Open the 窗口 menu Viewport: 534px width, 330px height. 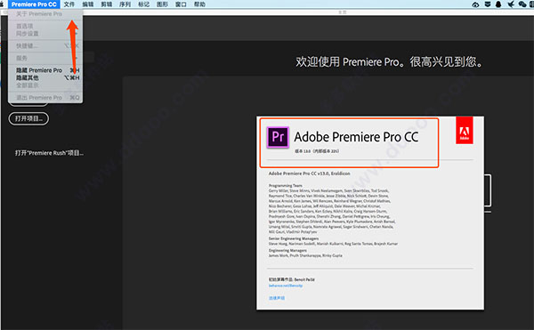point(181,4)
